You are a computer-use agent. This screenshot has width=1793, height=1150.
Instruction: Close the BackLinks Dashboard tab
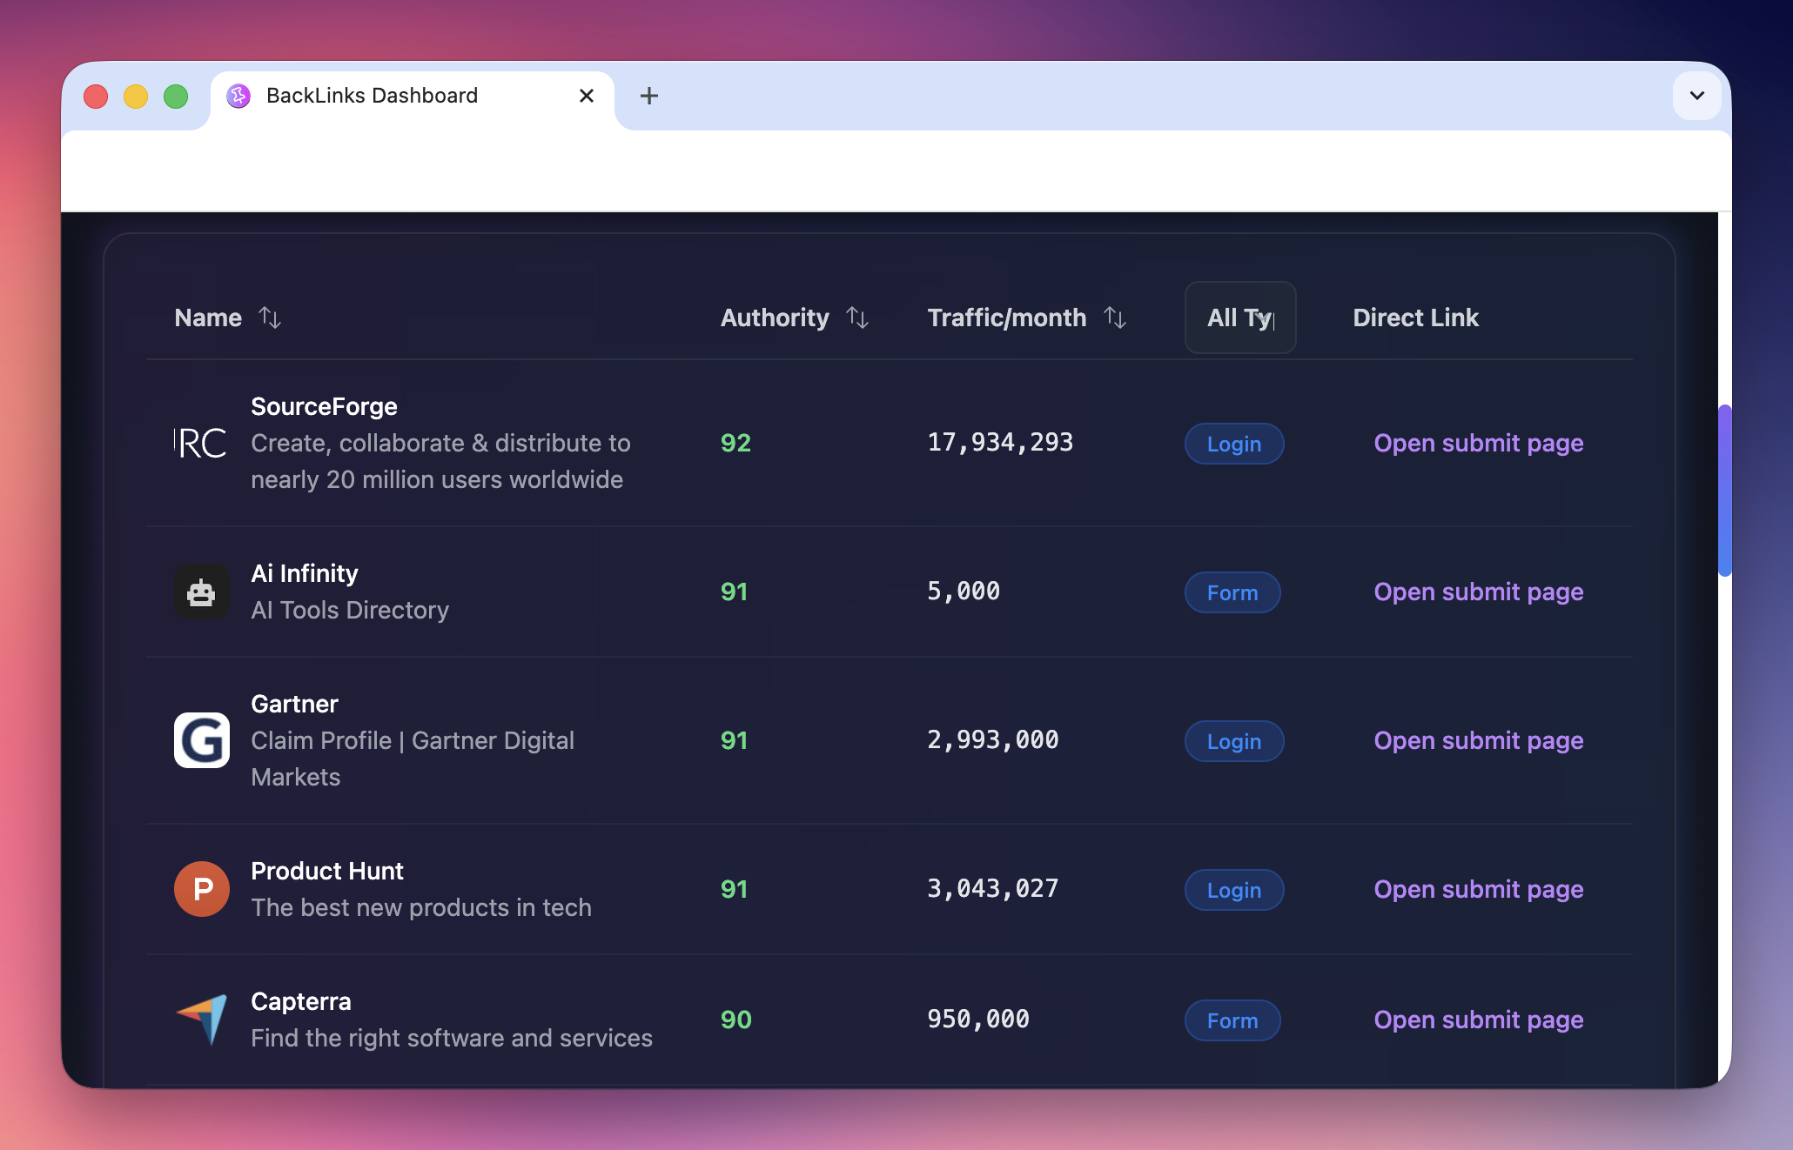coord(587,96)
